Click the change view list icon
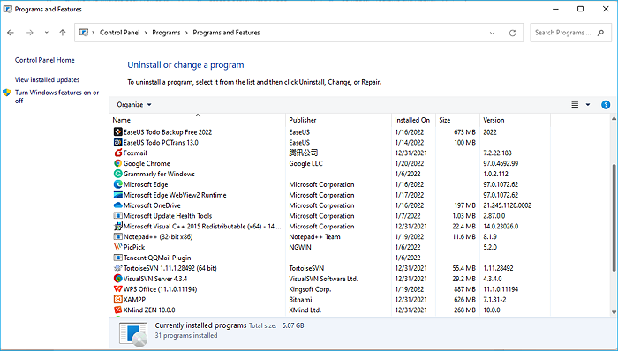The image size is (618, 351). [575, 105]
